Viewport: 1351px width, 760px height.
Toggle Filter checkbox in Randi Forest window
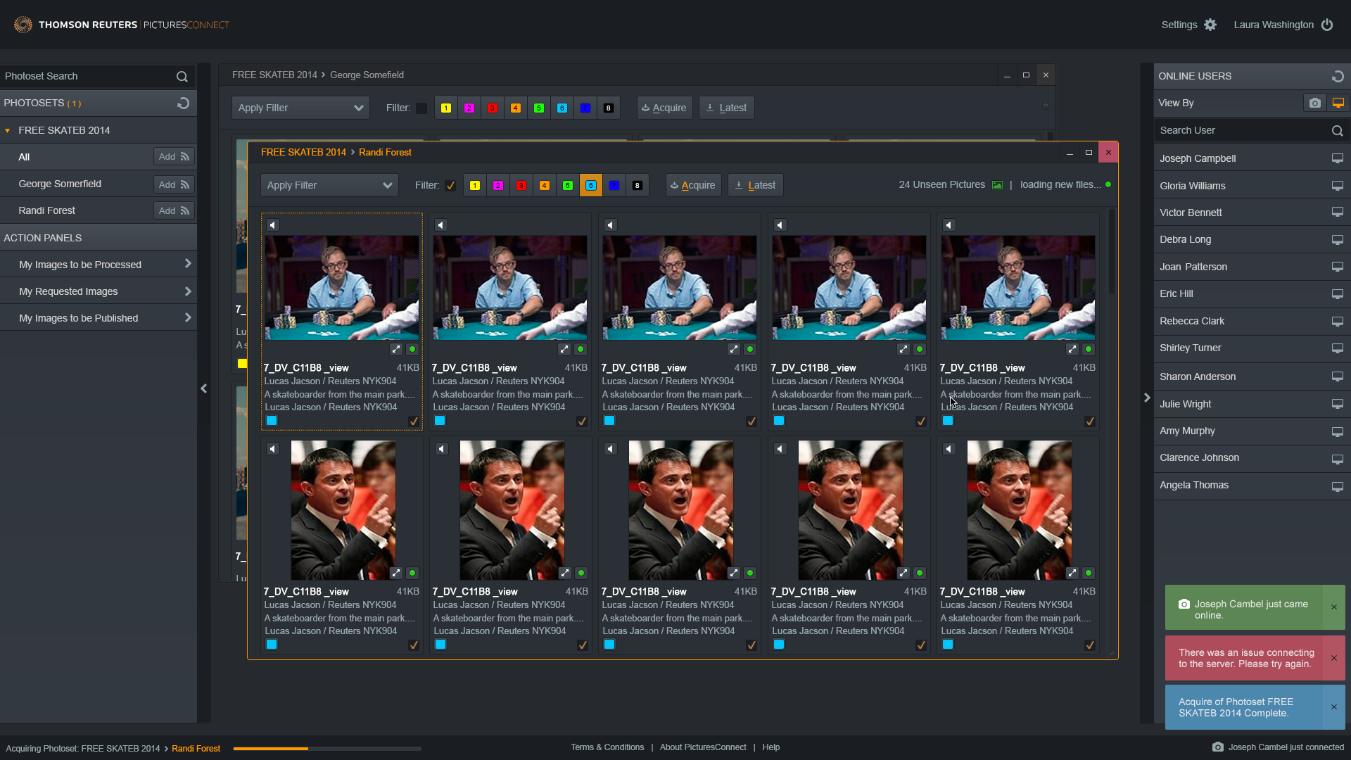tap(451, 186)
